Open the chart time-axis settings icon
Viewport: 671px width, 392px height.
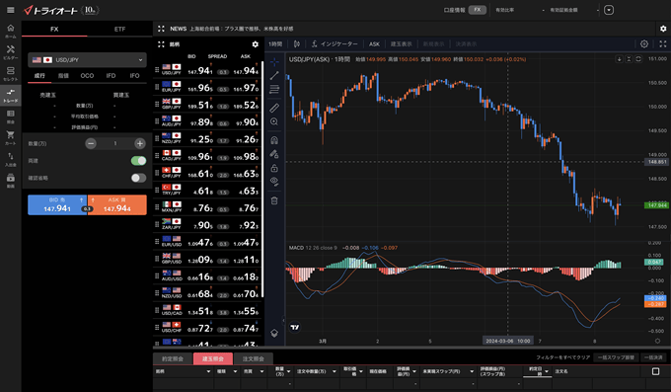click(657, 341)
